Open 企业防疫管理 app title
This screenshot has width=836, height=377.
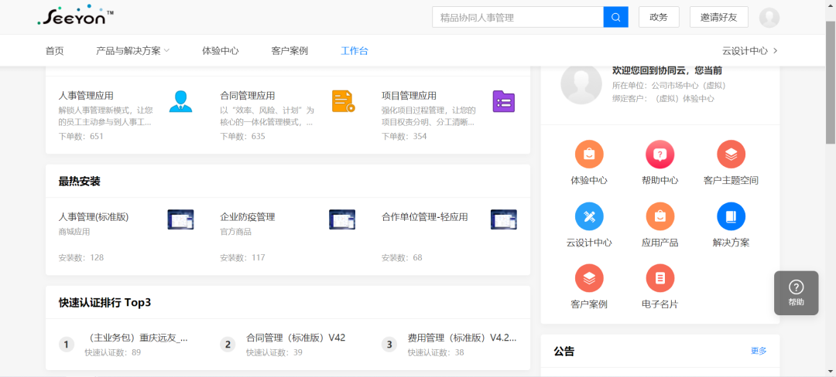click(248, 217)
